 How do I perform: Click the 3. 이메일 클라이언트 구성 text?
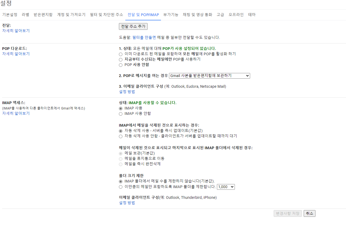pos(141,86)
